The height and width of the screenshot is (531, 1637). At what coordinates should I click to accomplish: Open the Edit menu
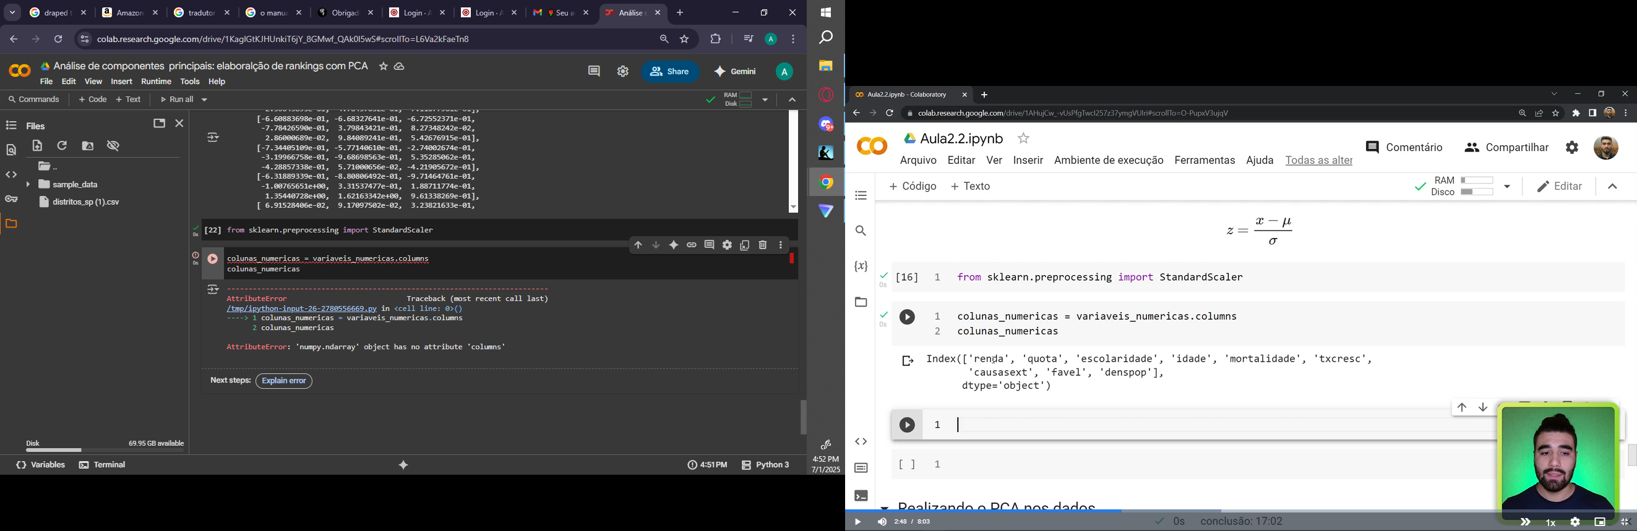click(69, 82)
